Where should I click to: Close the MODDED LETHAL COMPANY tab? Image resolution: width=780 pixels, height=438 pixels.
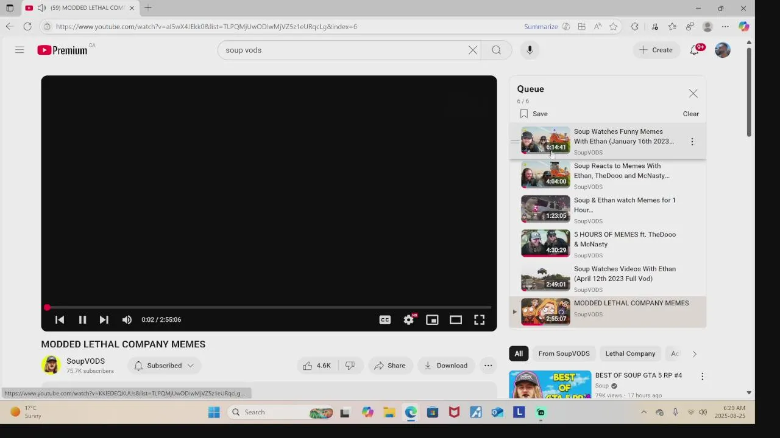(132, 8)
